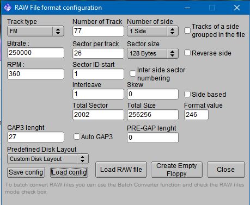Viewport: 250px width, 205px height.
Task: Toggle the Reverse side checkbox
Action: click(187, 53)
